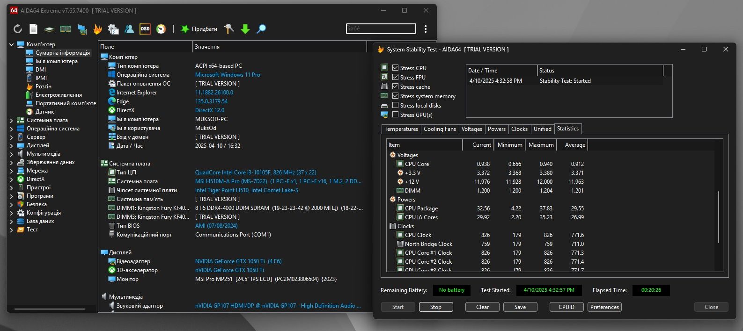Expand the DirectX tree node
This screenshot has width=743, height=331.
11,179
